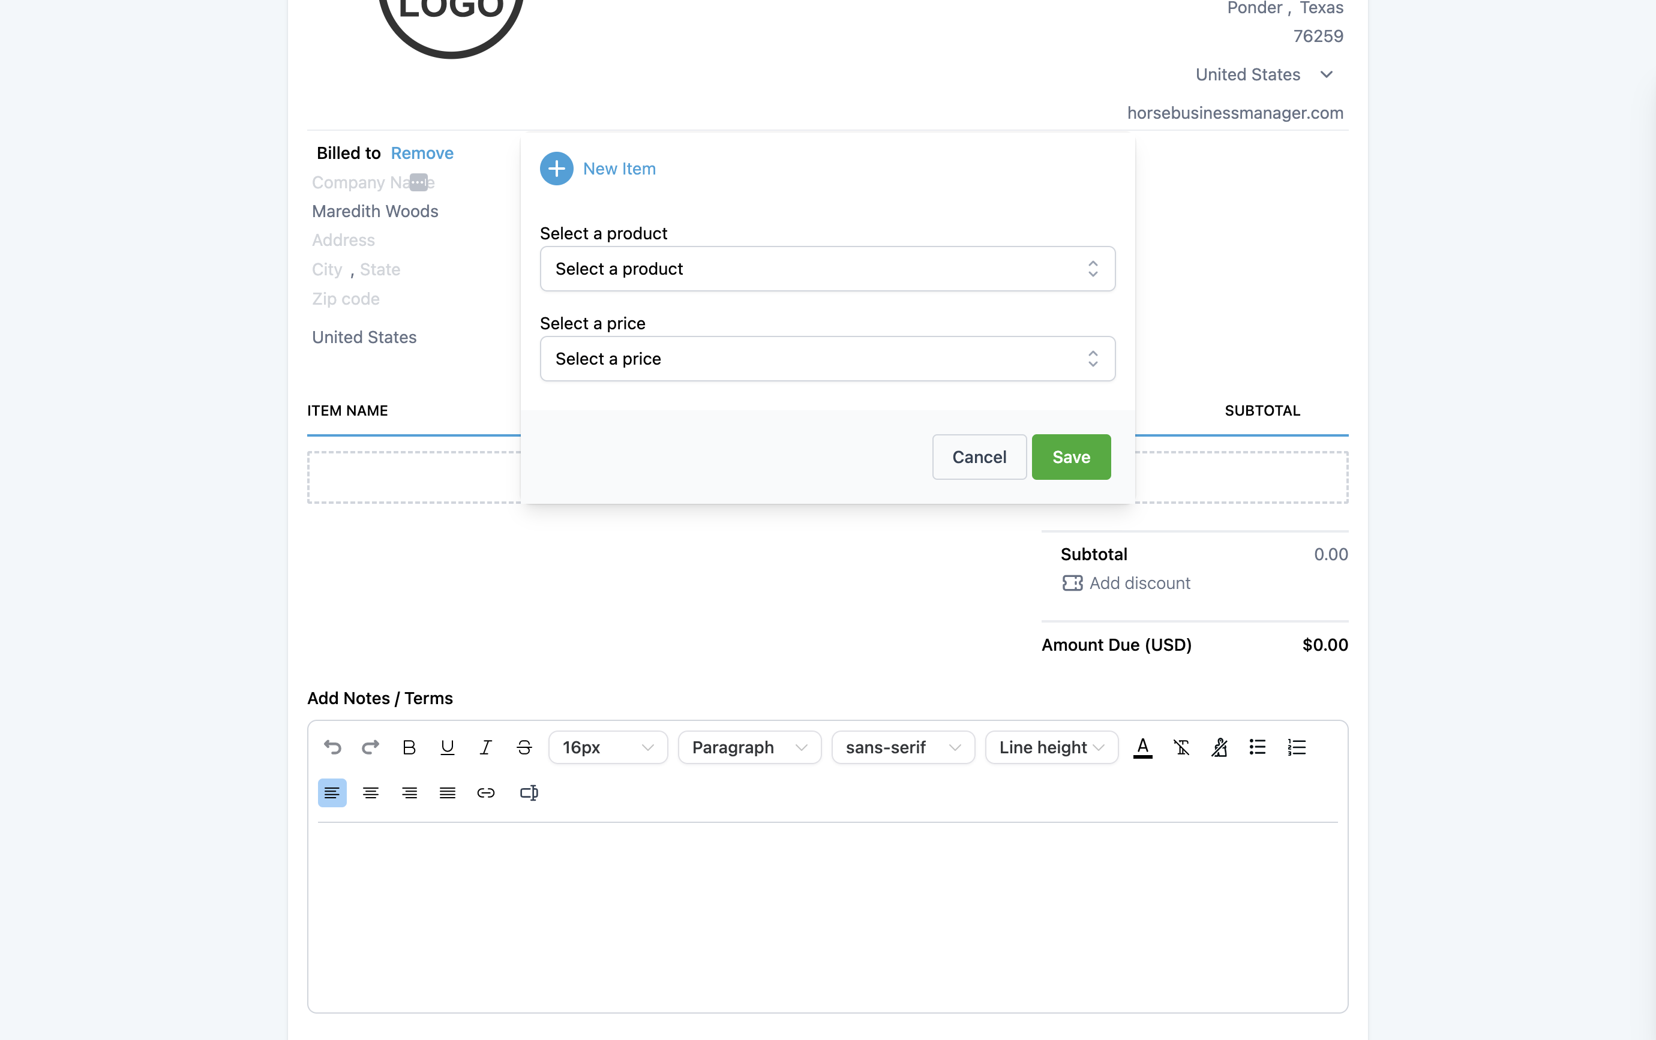Viewport: 1656px width, 1040px height.
Task: Toggle strikethrough formatting
Action: click(x=524, y=747)
